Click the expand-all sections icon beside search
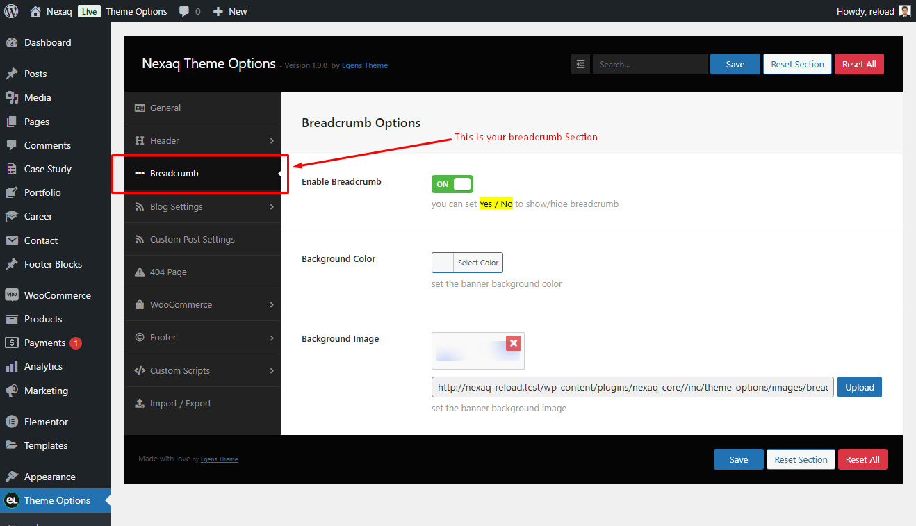916x526 pixels. click(581, 64)
